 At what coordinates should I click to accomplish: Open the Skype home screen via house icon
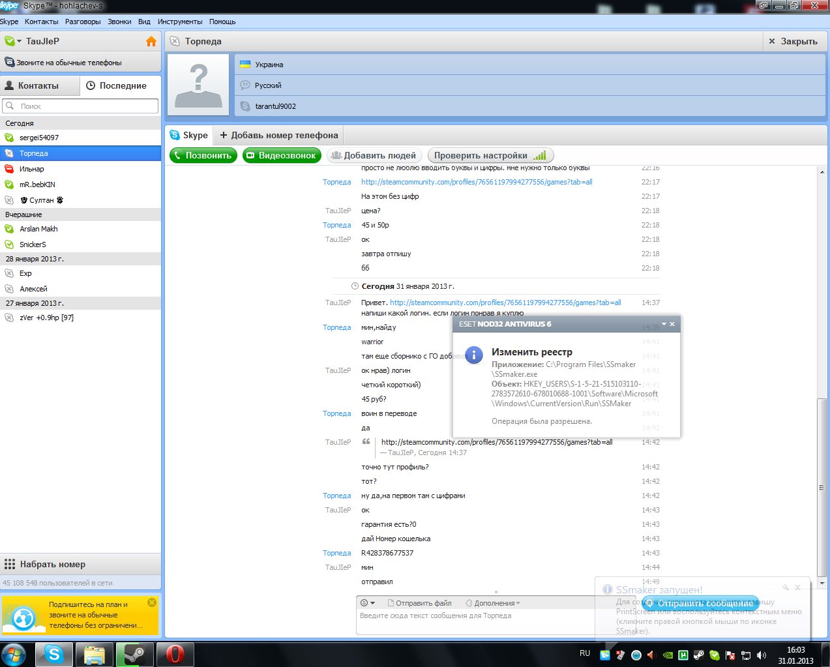[x=151, y=41]
